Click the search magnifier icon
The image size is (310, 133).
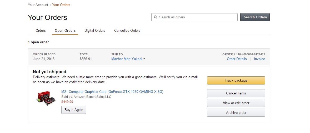coord(156,17)
